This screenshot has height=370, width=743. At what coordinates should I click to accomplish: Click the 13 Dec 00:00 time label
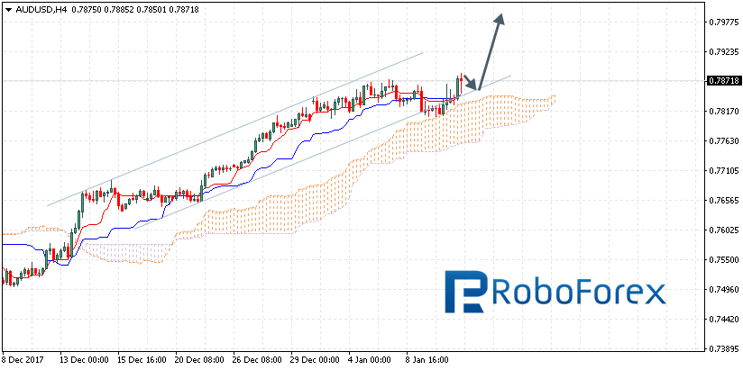(x=84, y=358)
